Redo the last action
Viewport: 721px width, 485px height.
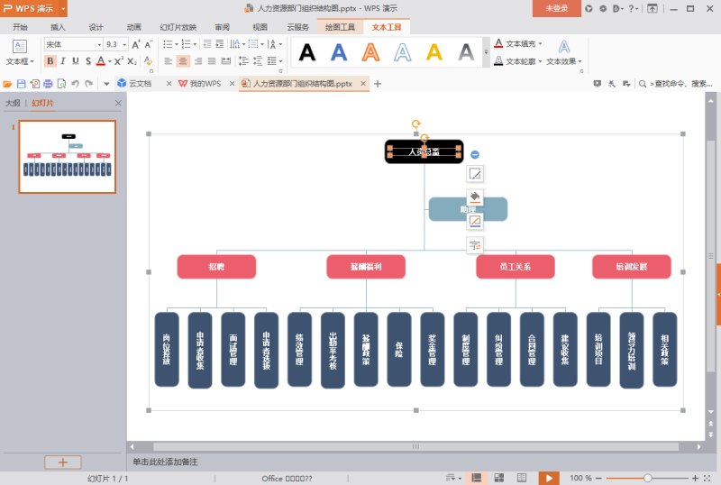pos(88,84)
